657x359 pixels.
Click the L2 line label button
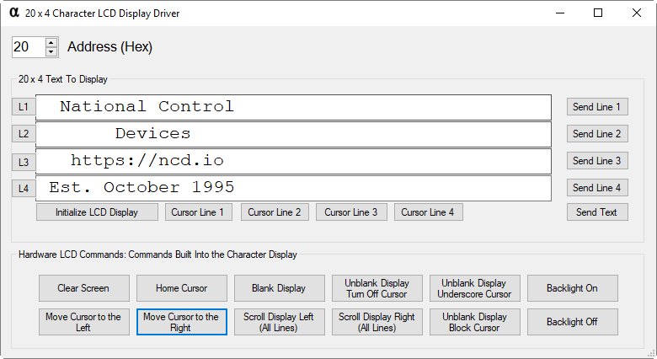coord(24,134)
